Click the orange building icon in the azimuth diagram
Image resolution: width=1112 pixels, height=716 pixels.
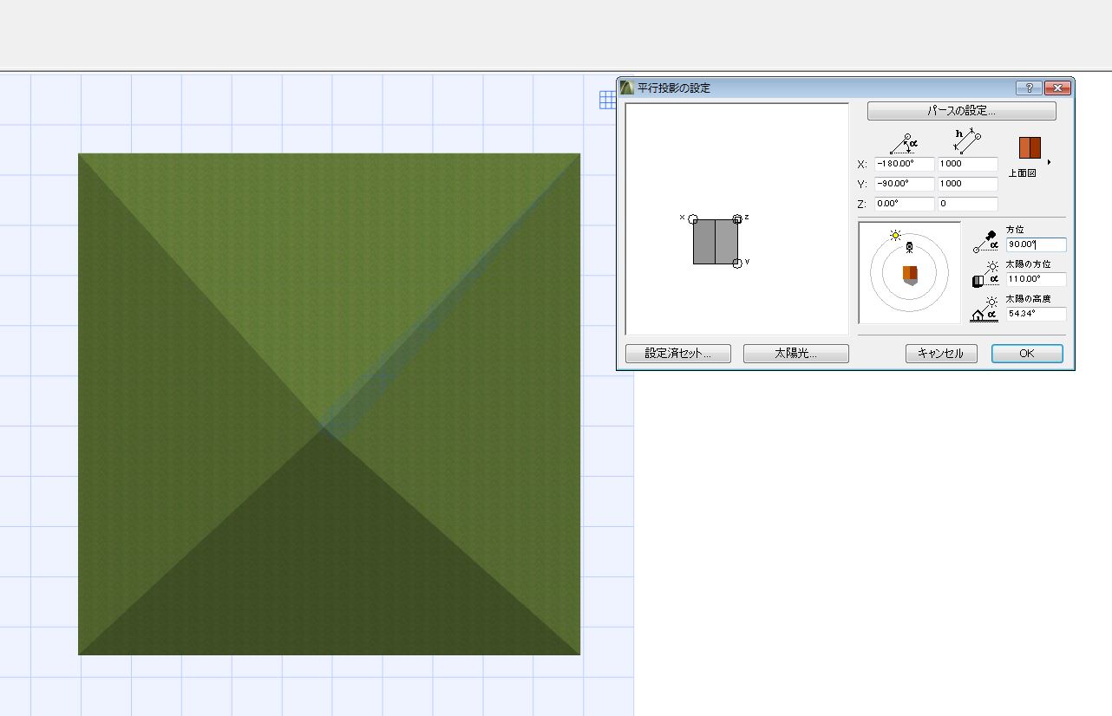(x=910, y=275)
